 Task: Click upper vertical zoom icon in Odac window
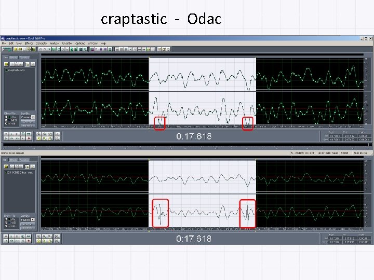57,236
